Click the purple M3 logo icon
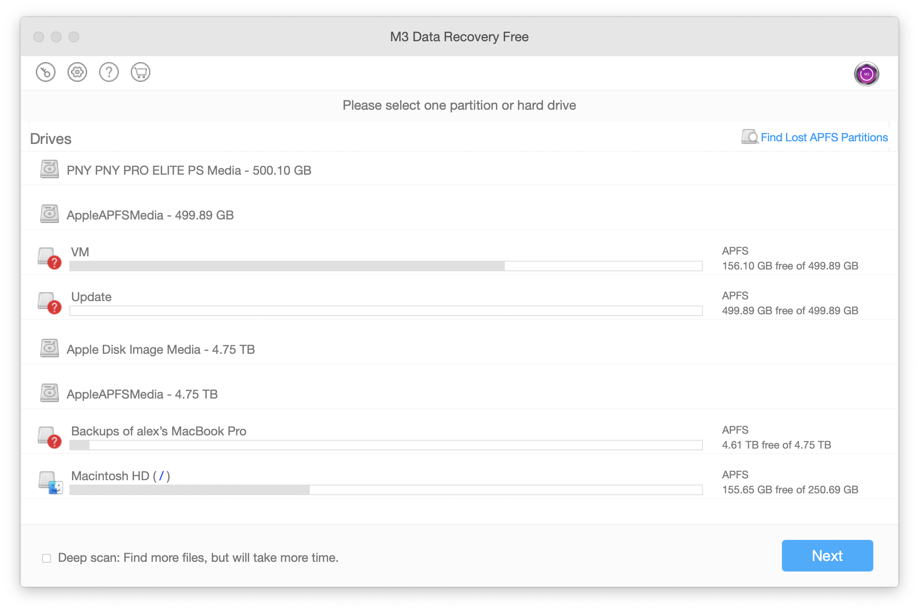The height and width of the screenshot is (611, 919). 866,74
